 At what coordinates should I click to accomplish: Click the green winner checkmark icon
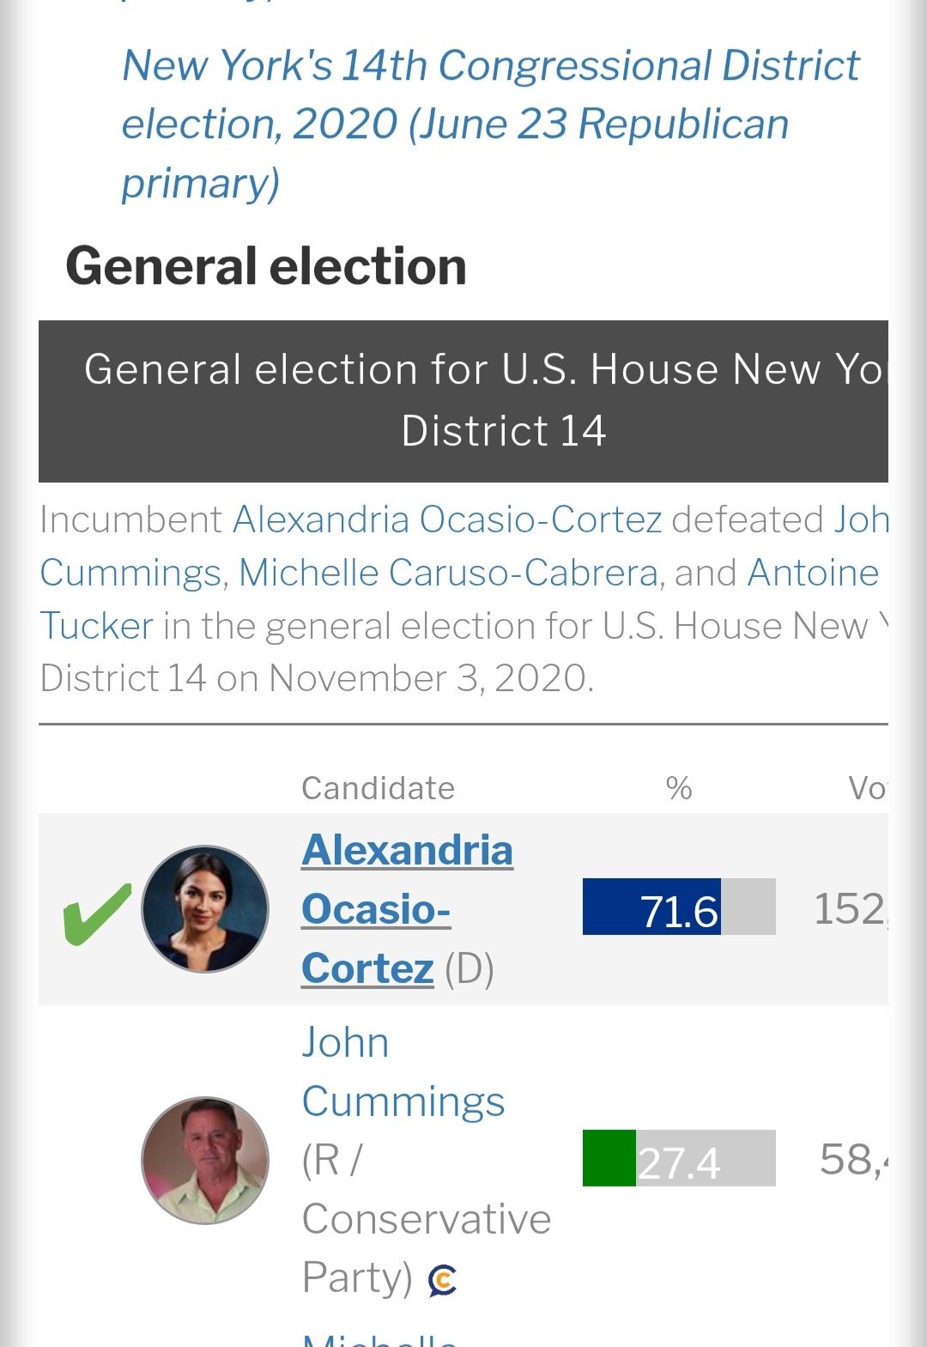point(97,913)
